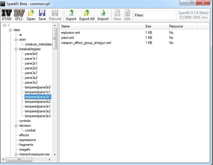Select temperedpane2x2 folder
This screenshot has width=213, height=165.
click(38, 102)
